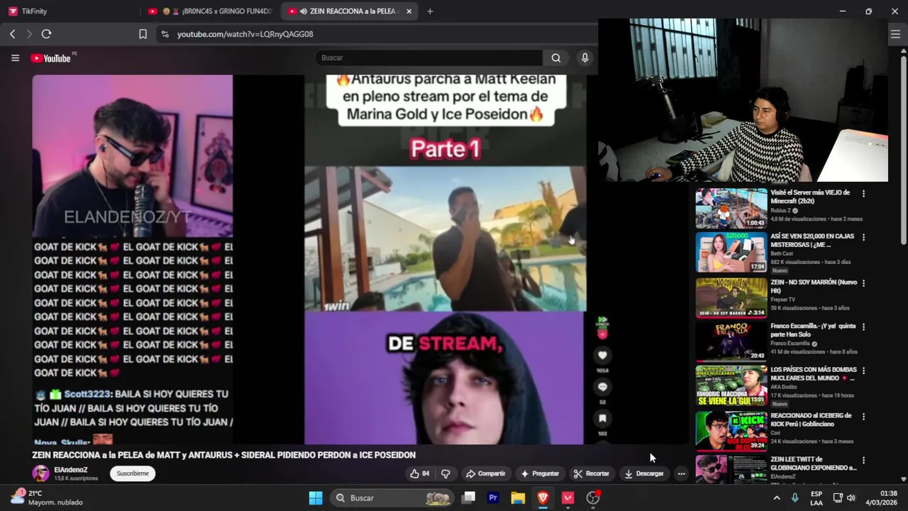Open REACCIONADO al ICEBERG de KICK Perú title
Image resolution: width=908 pixels, height=511 pixels.
tap(811, 419)
